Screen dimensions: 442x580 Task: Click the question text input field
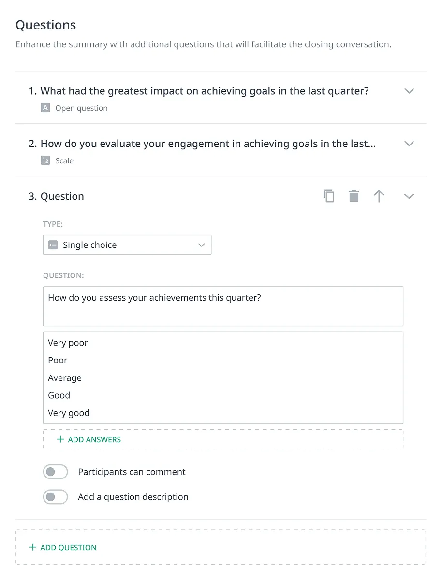[x=223, y=306]
